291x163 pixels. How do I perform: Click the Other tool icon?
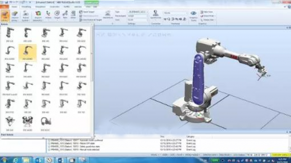(73, 14)
